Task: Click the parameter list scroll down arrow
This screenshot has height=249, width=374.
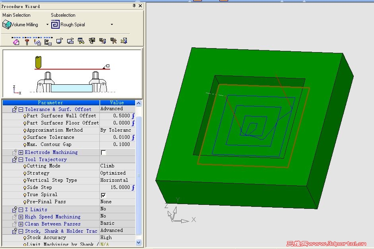Action: pos(138,242)
